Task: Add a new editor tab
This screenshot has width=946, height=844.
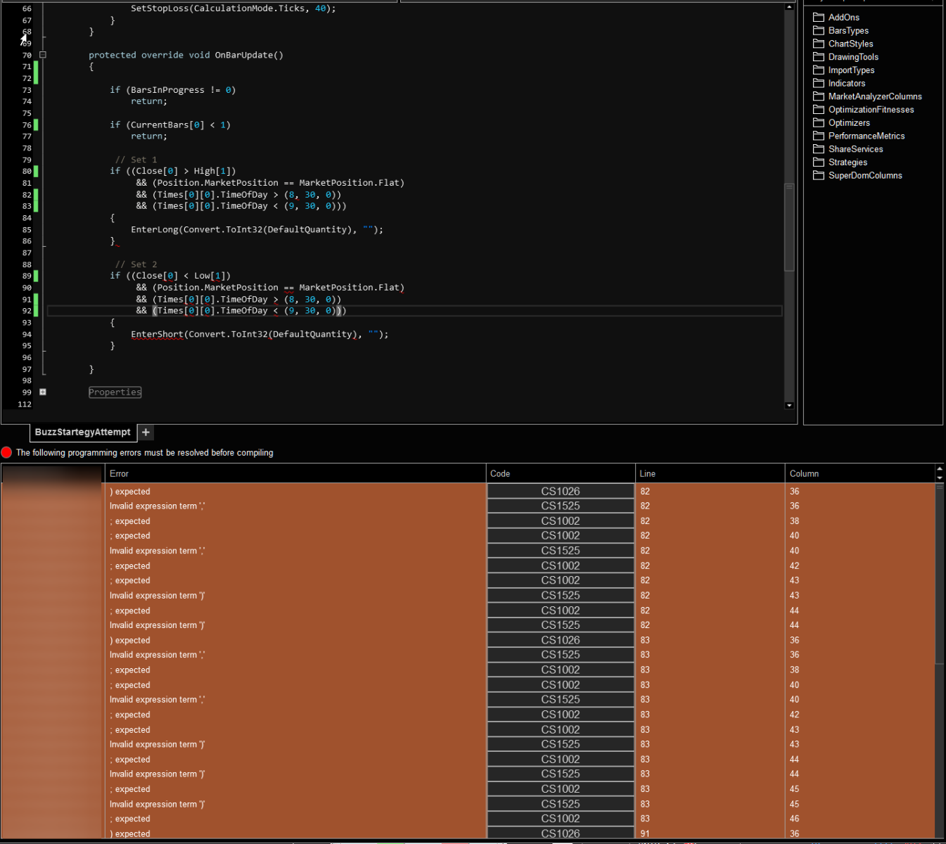Action: click(146, 433)
